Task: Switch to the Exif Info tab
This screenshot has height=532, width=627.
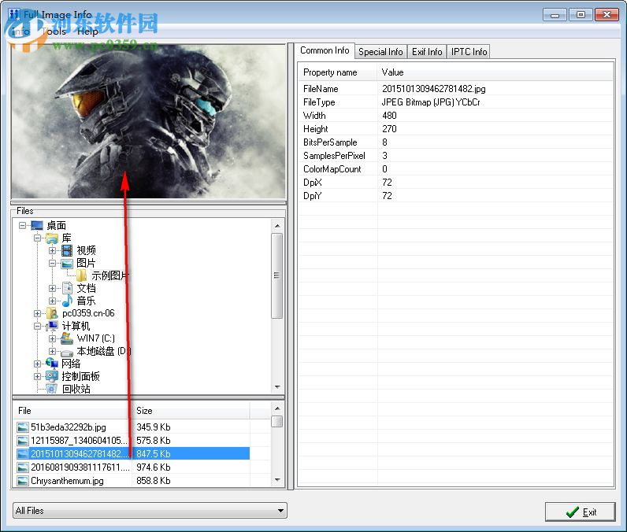Action: (427, 52)
